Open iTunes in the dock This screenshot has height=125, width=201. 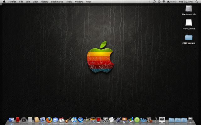pyautogui.click(x=74, y=120)
